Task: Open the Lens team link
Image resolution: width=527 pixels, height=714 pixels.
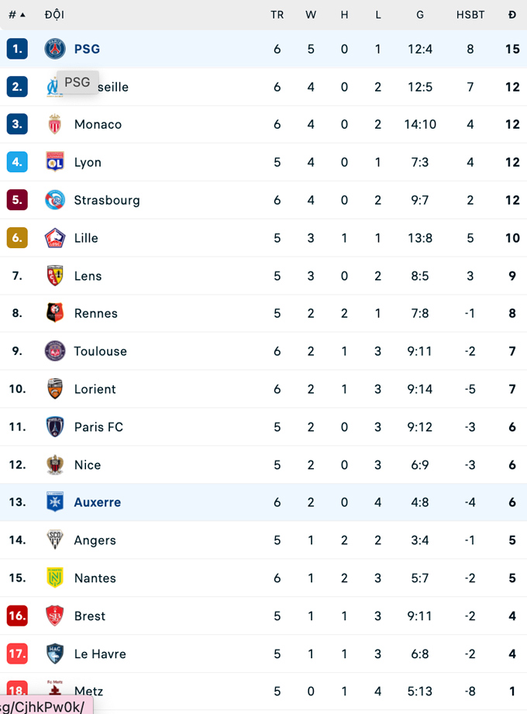Action: pyautogui.click(x=88, y=276)
